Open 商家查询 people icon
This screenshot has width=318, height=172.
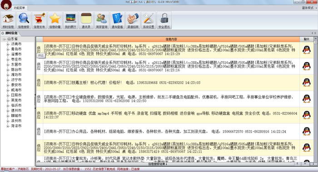(102, 20)
